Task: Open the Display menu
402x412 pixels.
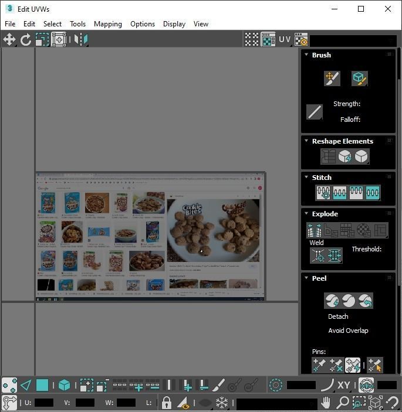Action: pos(174,24)
